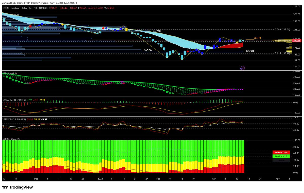Click the purple lightning bolt icon
Image resolution: width=304 pixels, height=193 pixels.
pos(243,68)
